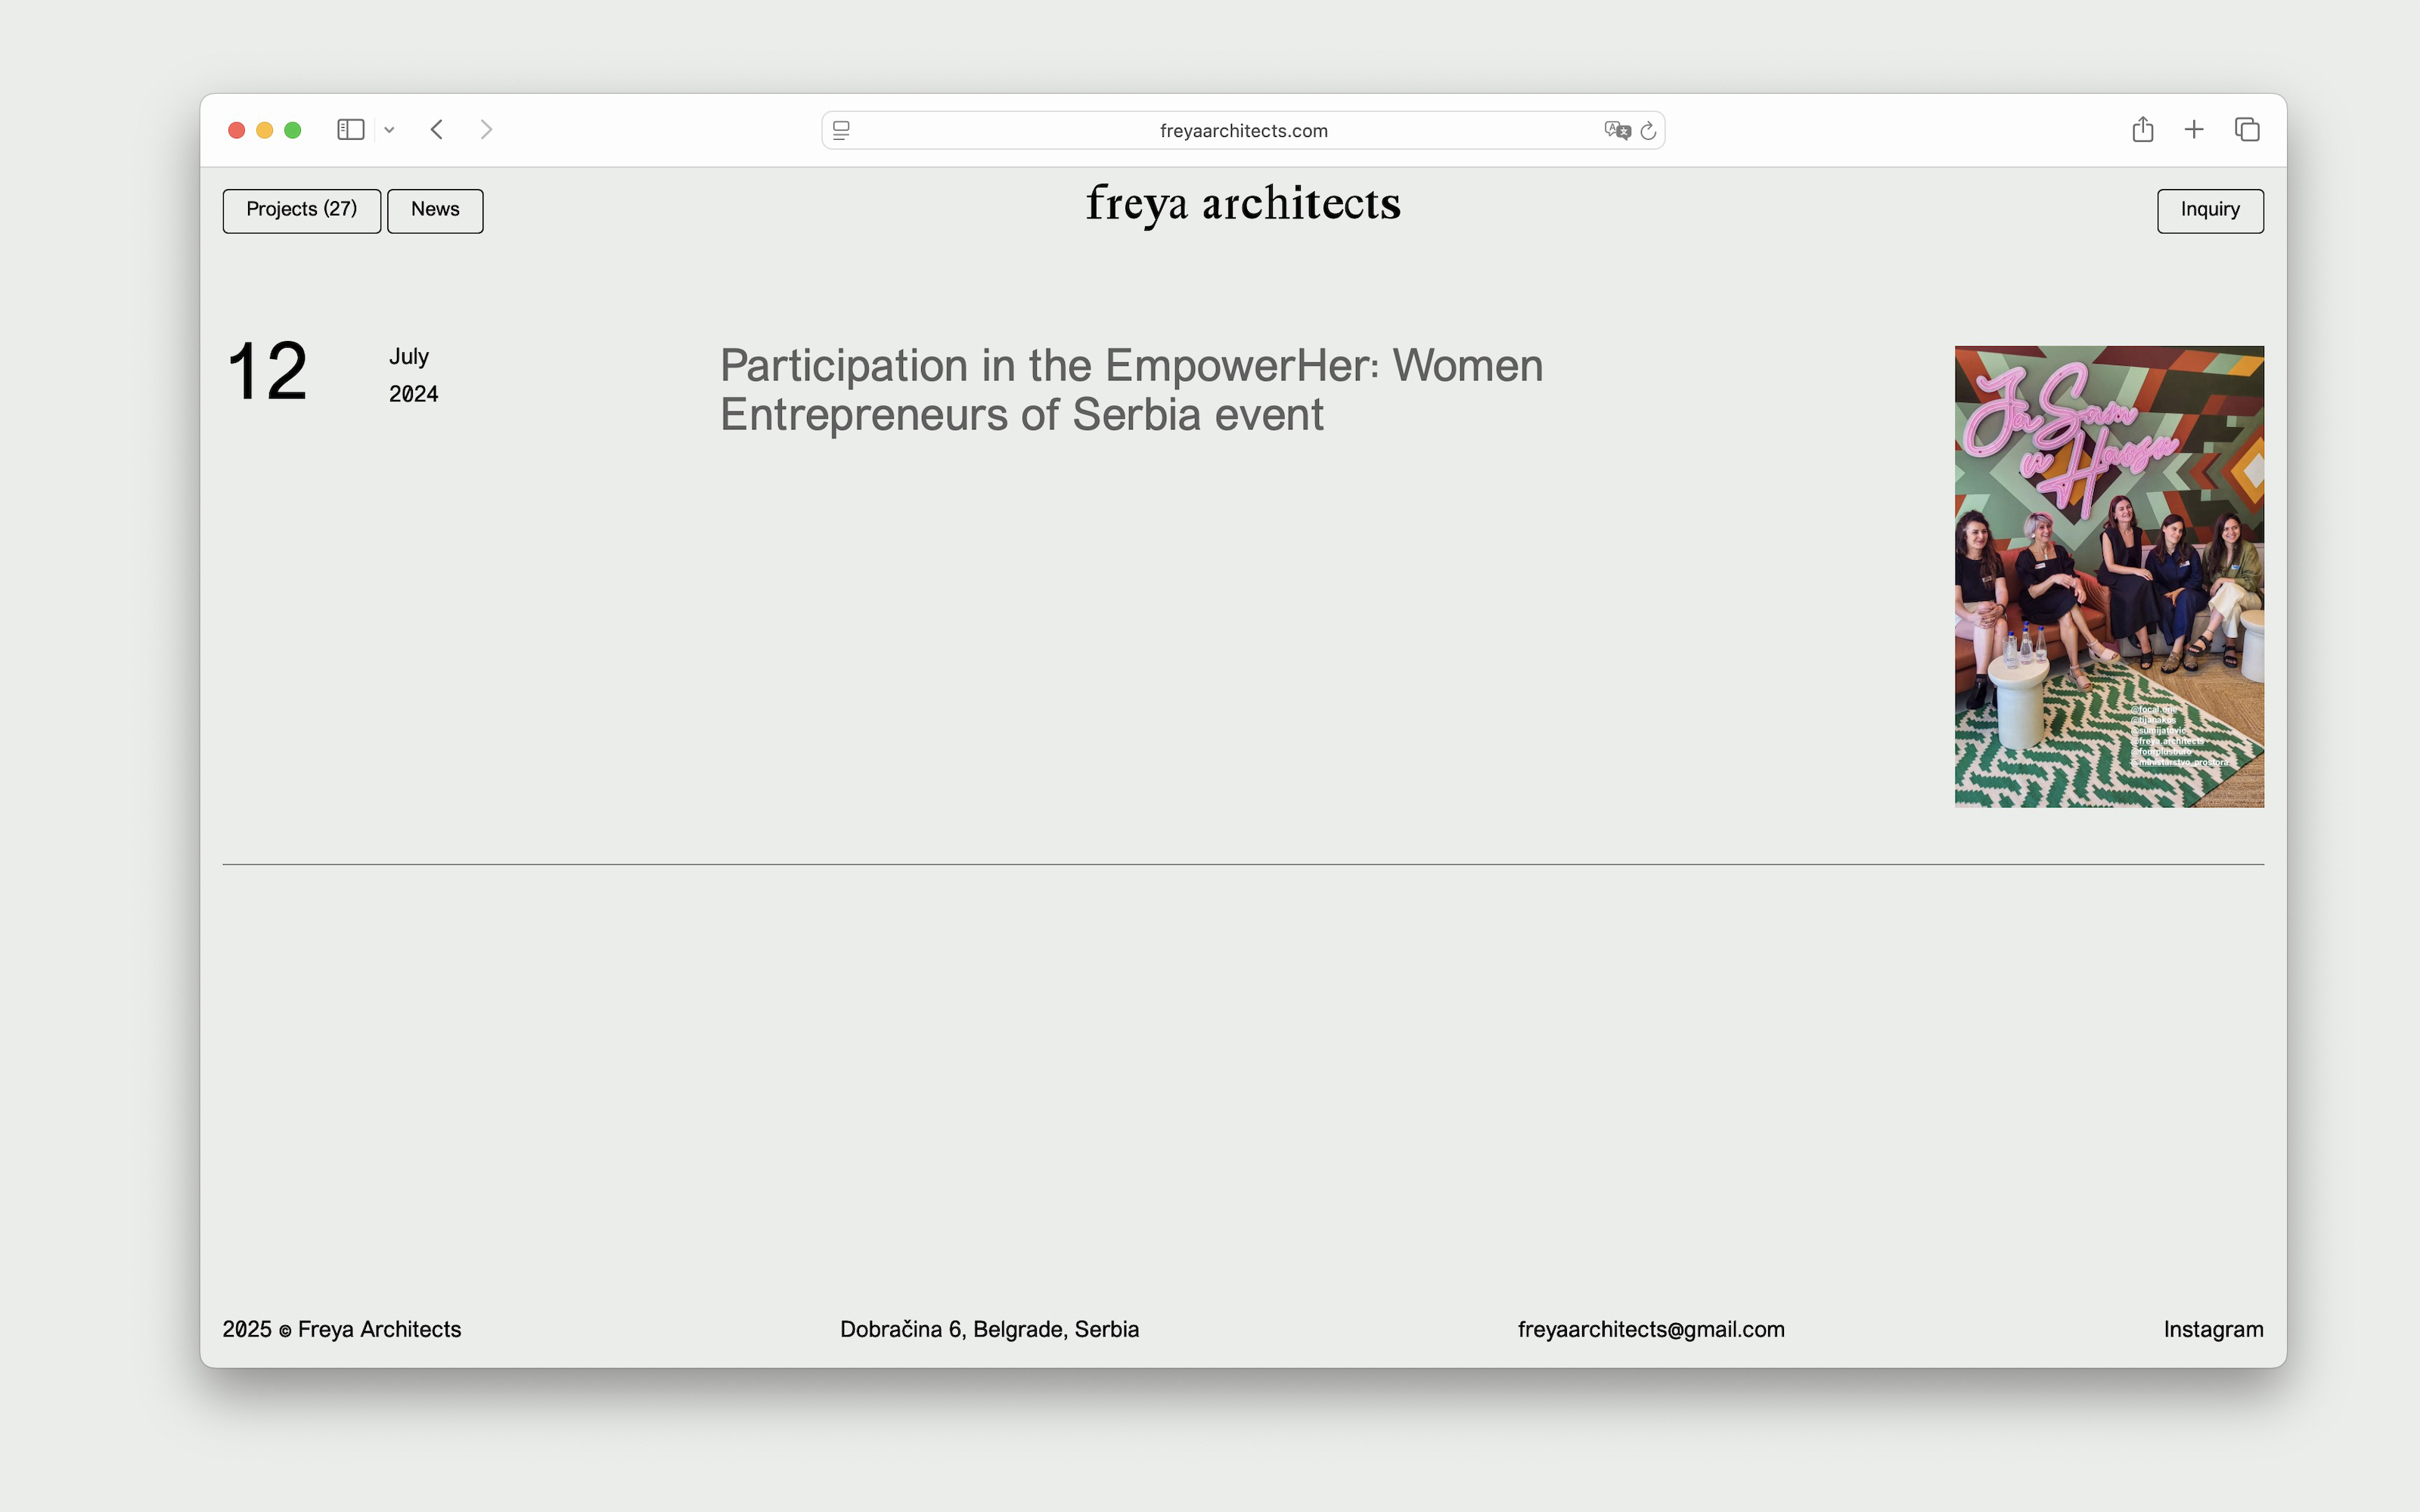The width and height of the screenshot is (2420, 1512).
Task: Expand the sidebar tab group dropdown chevron
Action: click(389, 130)
